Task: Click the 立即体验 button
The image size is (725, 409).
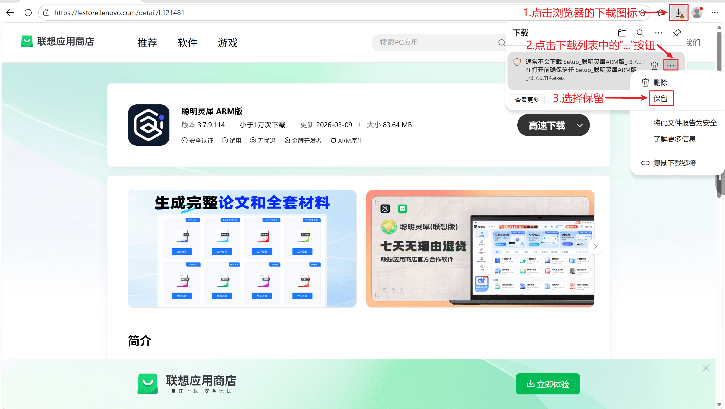Action: [x=548, y=384]
